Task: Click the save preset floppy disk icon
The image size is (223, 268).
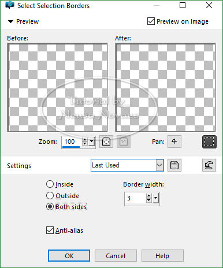Action: 174,165
